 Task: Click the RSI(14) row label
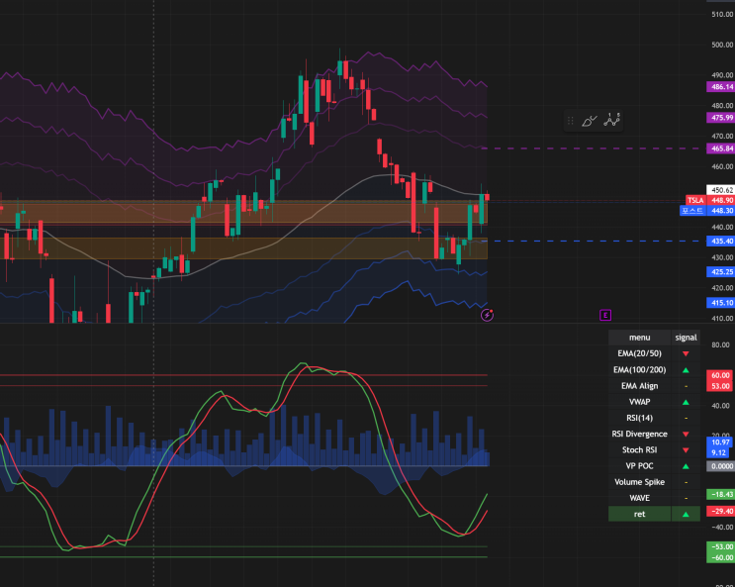tap(639, 418)
